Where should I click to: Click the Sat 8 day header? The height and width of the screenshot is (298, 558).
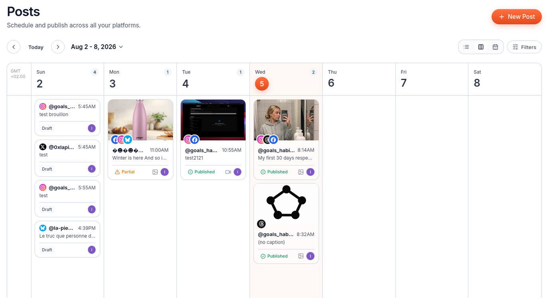505,79
